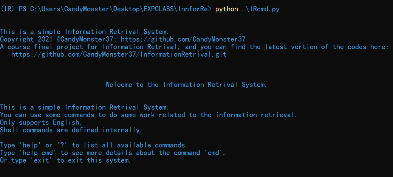Click the github.com/CandyMonster37 profile URL
This screenshot has height=177, width=393.
(183, 39)
